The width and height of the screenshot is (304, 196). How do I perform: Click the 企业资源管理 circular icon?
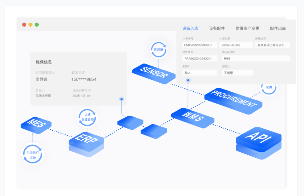[87, 117]
